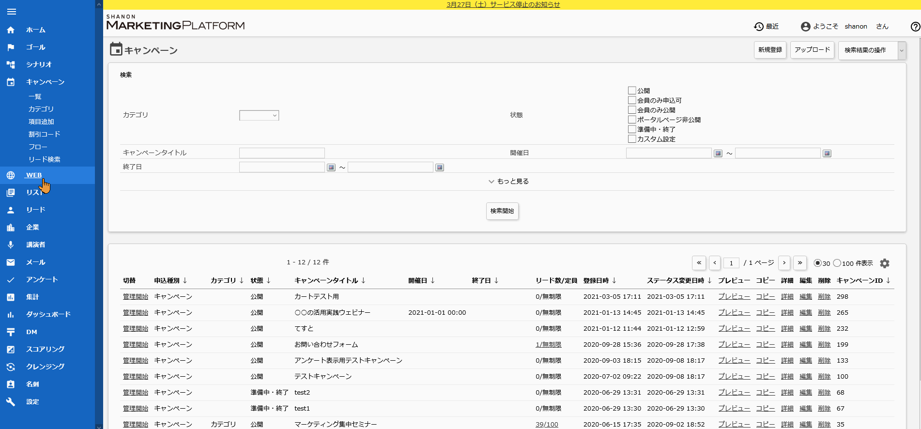Click the Business card icon

point(11,384)
